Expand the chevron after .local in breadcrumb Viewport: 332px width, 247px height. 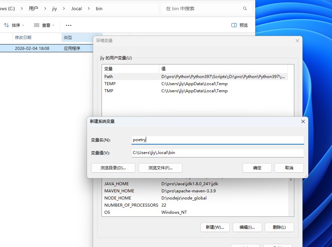coord(89,8)
